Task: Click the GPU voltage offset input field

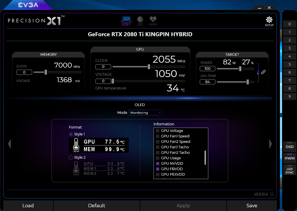Action: pyautogui.click(x=103, y=81)
